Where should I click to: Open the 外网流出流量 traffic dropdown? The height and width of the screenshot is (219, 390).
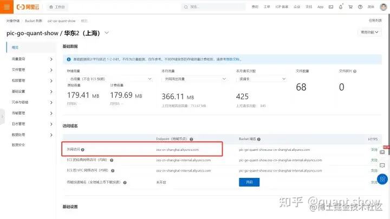click(194, 79)
